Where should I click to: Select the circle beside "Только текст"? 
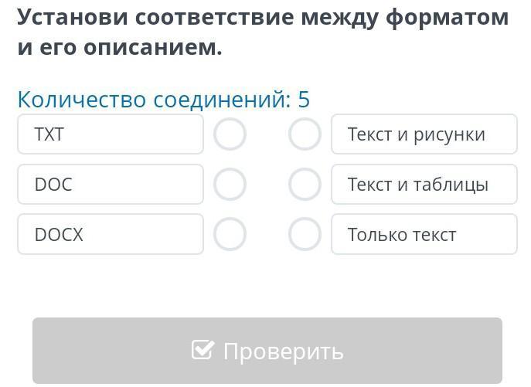(x=305, y=234)
